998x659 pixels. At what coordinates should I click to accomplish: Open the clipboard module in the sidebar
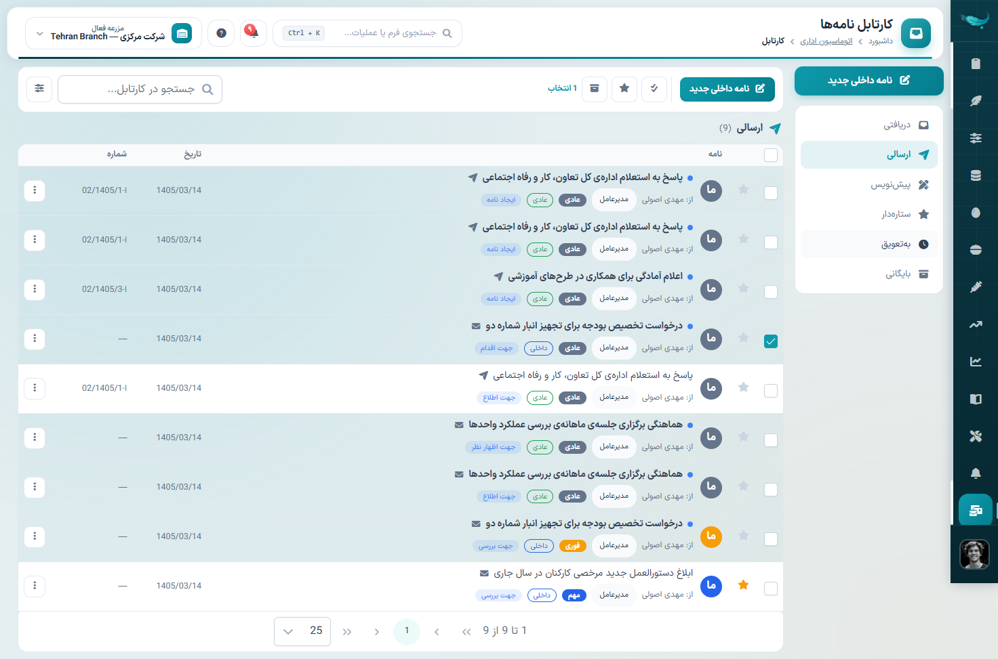point(976,64)
